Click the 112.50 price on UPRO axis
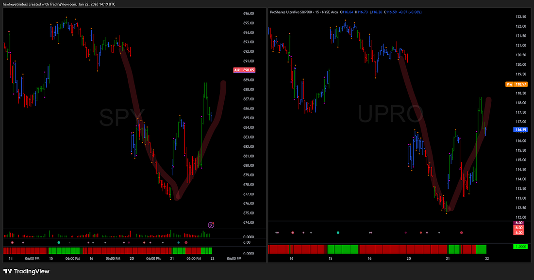Screen dimensions: 534x280 521,208
